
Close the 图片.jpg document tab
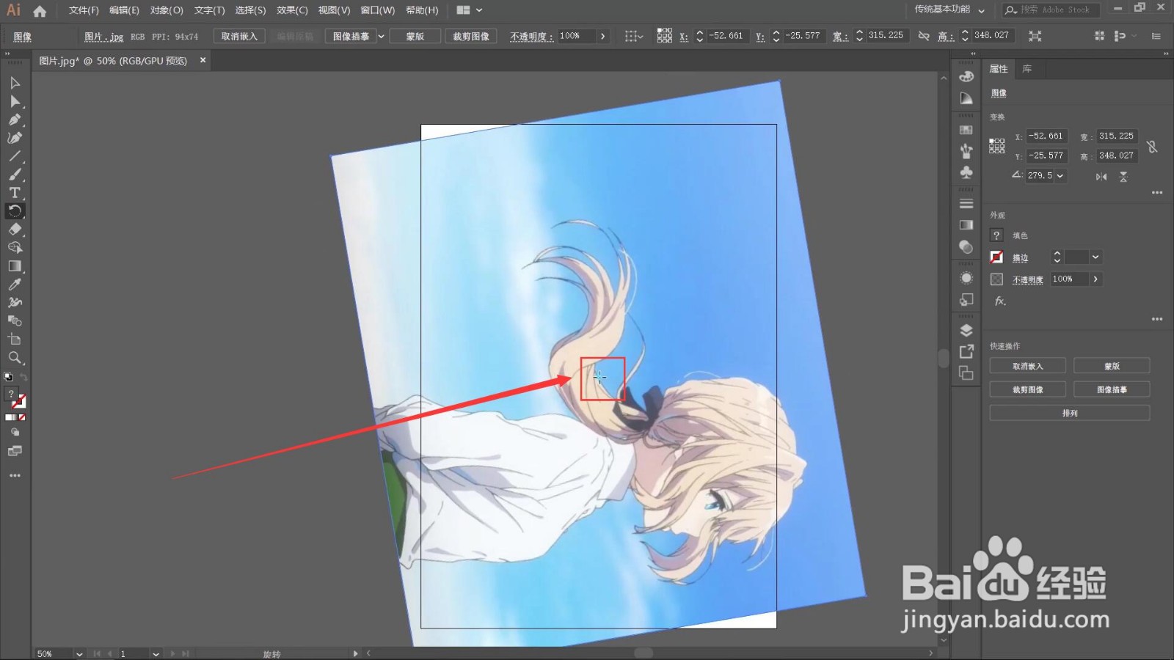(203, 60)
